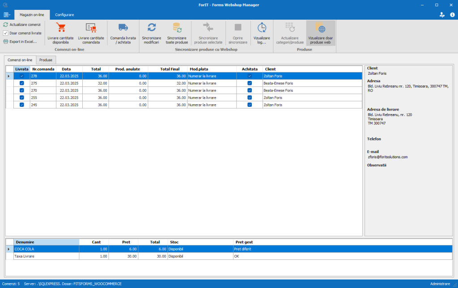
Task: Toggle the Doar comenzi livrate checkbox
Action: tap(6, 33)
